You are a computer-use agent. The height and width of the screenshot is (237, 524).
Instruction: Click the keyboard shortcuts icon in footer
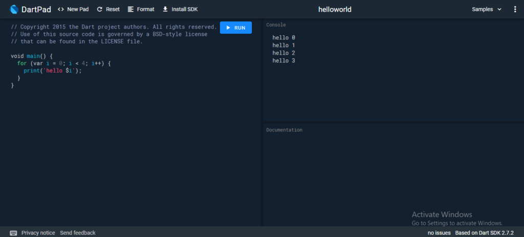[x=14, y=233]
